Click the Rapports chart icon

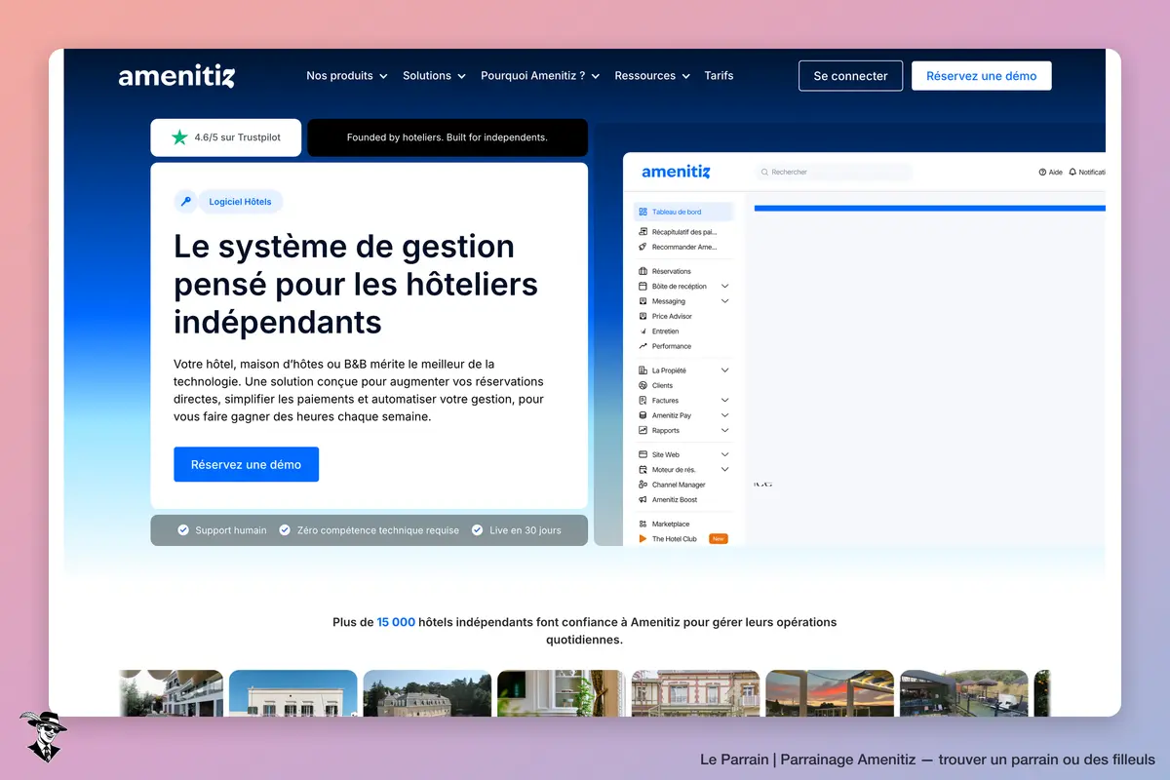(643, 430)
